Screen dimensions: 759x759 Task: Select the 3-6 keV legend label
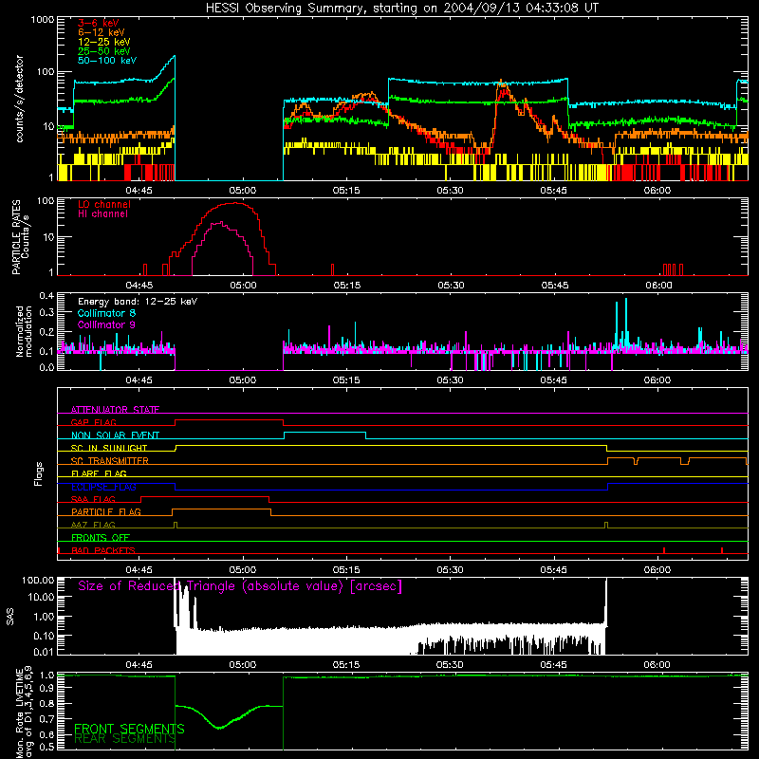tap(99, 23)
